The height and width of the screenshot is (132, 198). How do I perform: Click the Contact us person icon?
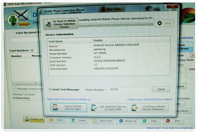(x=27, y=119)
